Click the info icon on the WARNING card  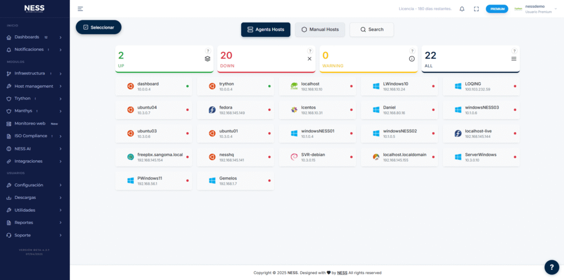tap(412, 58)
